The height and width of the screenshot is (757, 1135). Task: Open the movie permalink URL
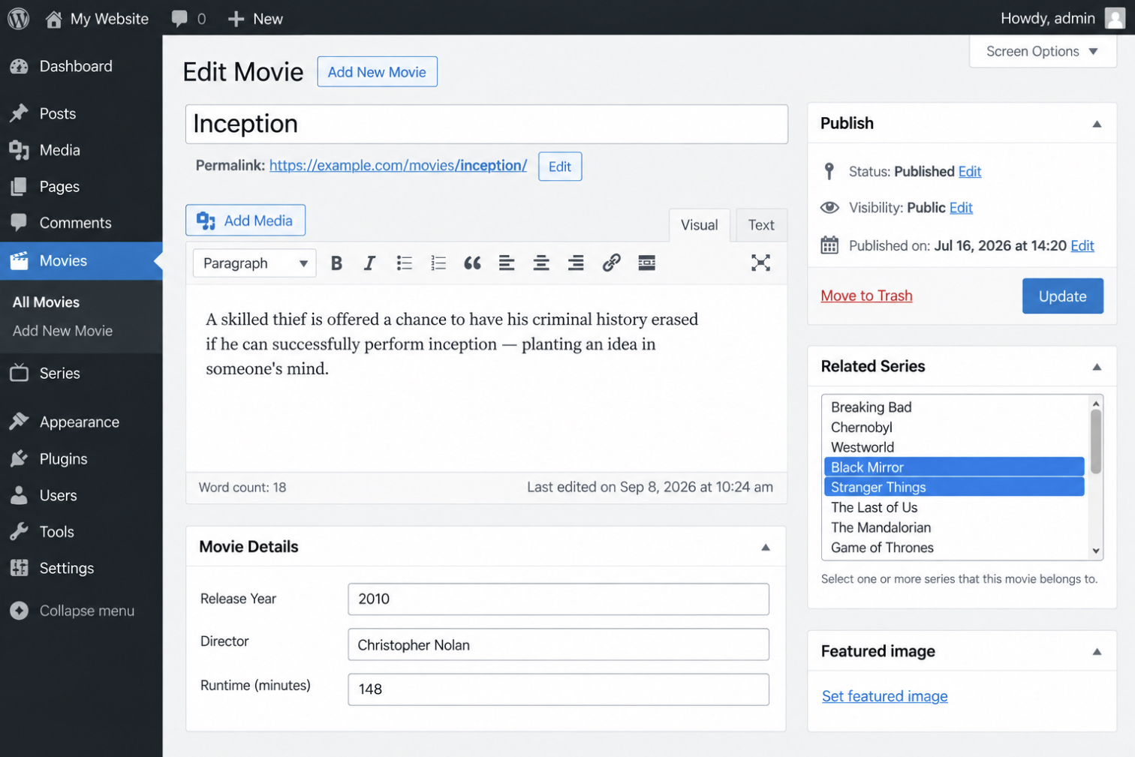point(398,165)
